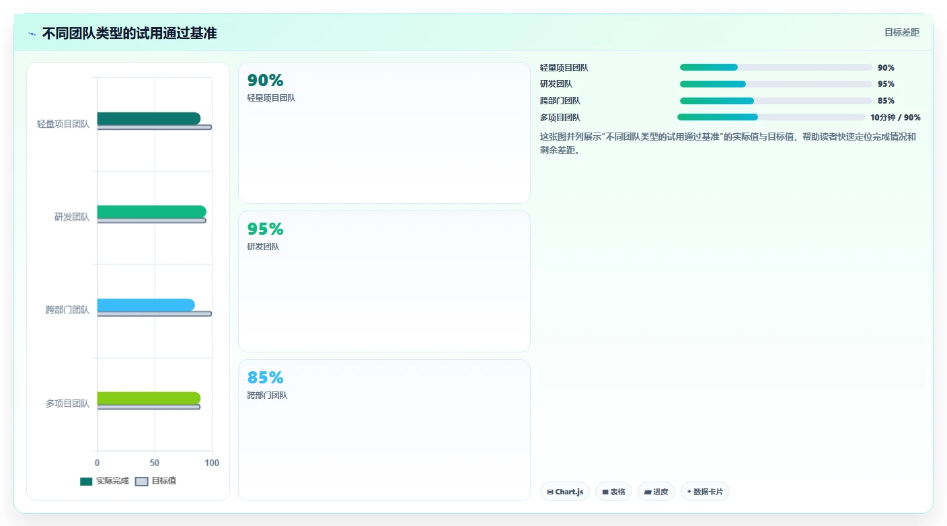Click the 目标差距 label in header
The image size is (947, 526).
tap(901, 32)
